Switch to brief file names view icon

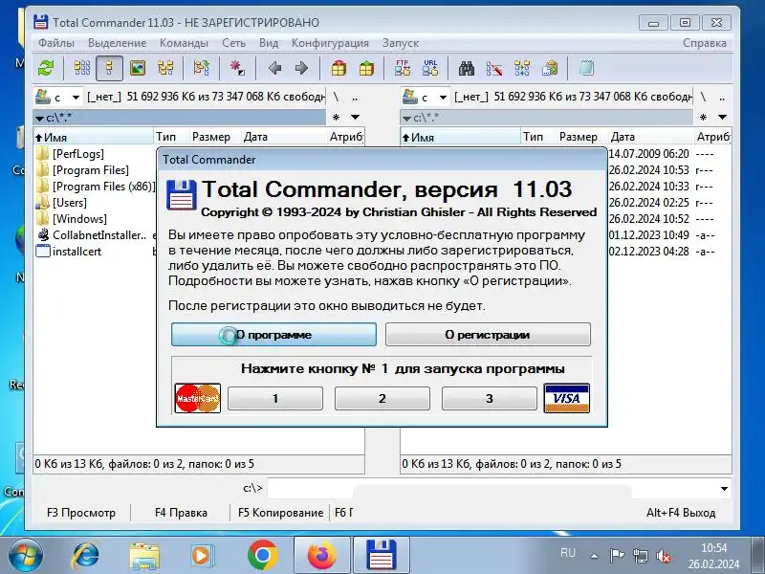82,68
